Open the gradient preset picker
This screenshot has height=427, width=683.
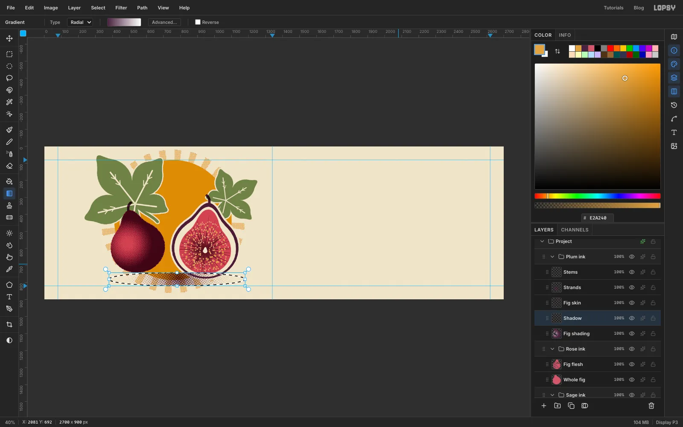coord(124,22)
